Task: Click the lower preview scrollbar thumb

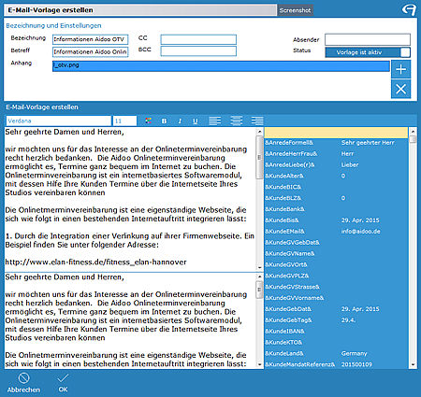Action: tap(259, 290)
